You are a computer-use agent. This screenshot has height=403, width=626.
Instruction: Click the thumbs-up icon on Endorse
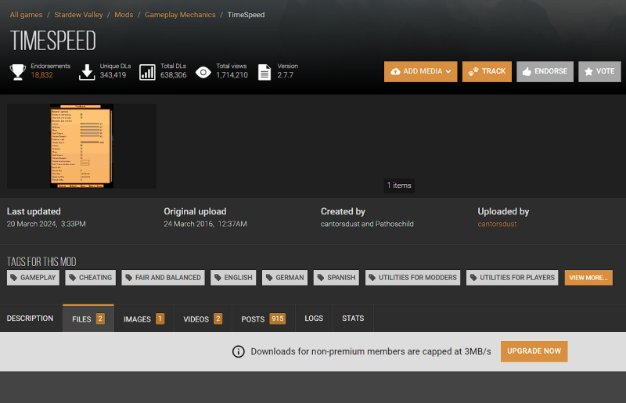click(x=527, y=71)
